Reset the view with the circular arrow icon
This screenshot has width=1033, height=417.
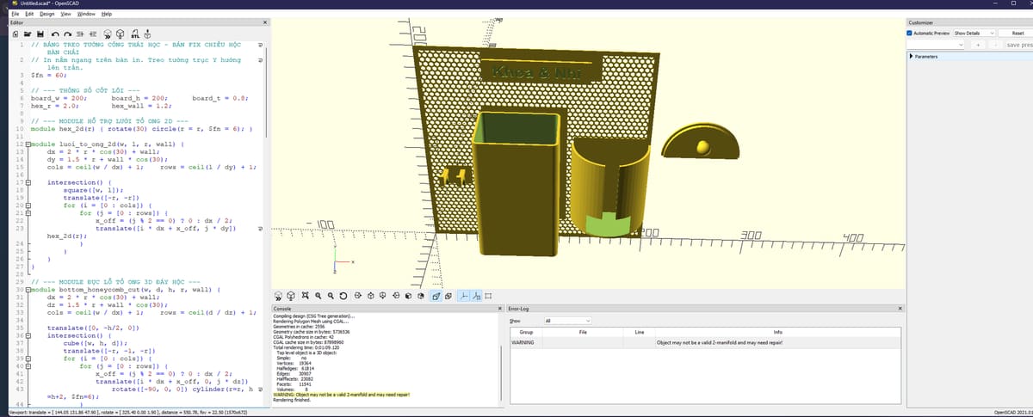343,296
